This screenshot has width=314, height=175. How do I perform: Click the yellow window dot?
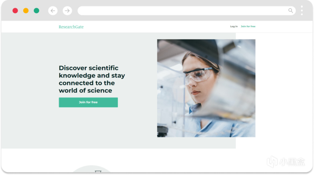point(26,11)
